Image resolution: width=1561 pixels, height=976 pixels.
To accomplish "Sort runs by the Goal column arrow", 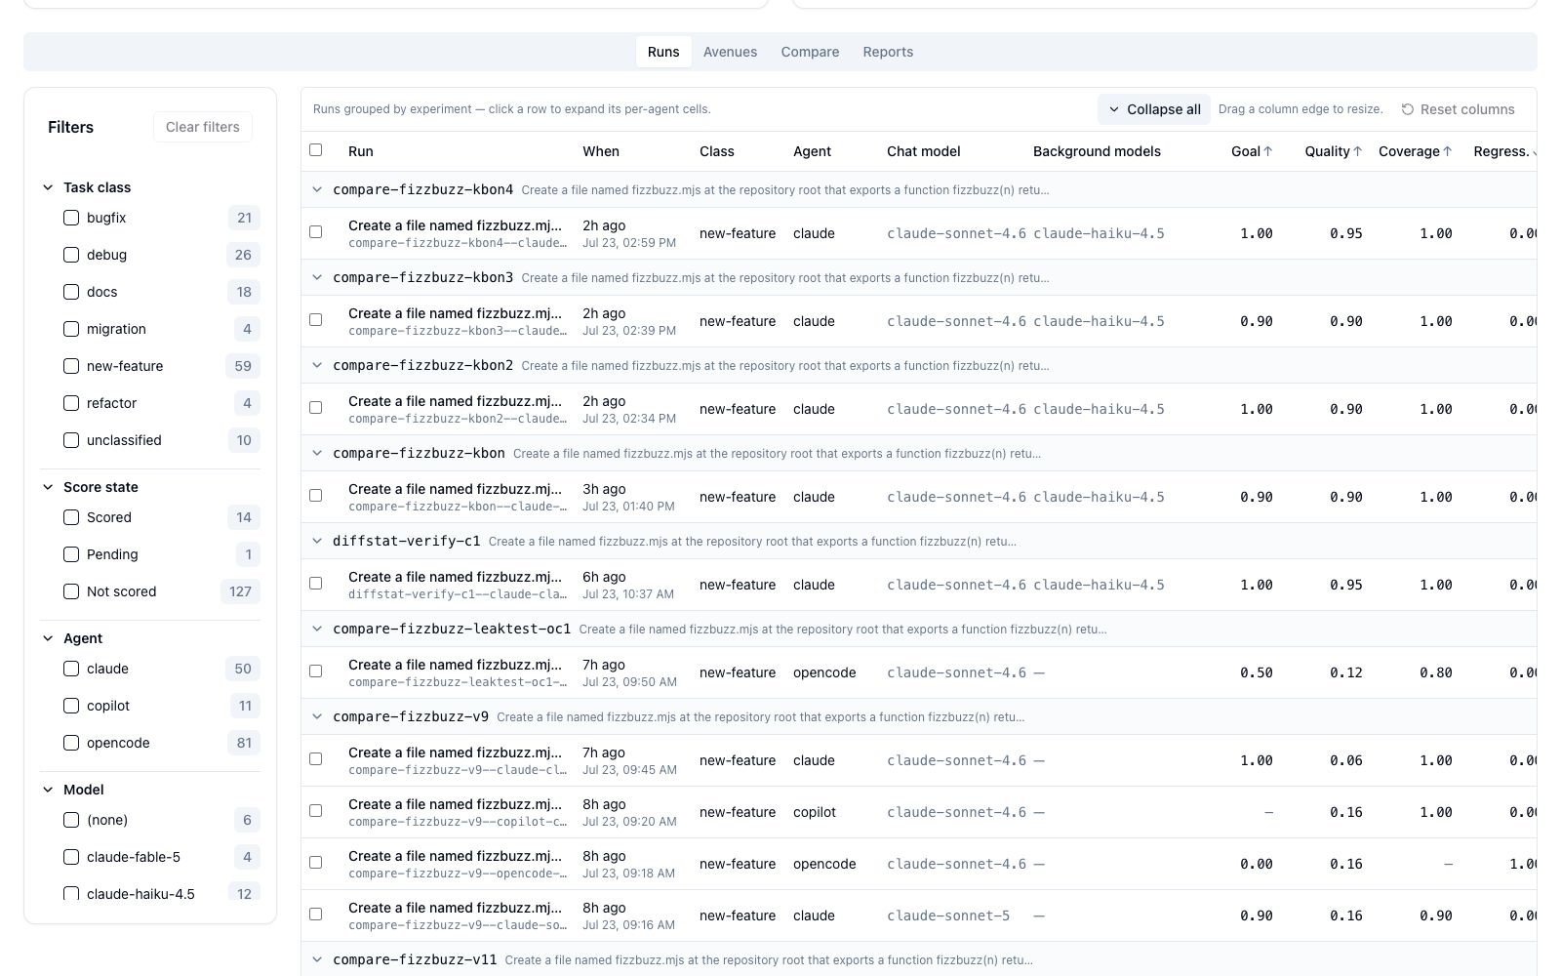I will [x=1268, y=151].
